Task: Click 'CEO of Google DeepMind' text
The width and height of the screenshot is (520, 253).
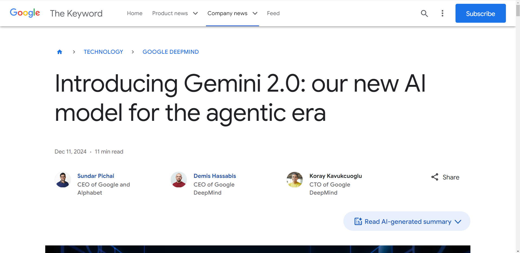Action: click(214, 189)
